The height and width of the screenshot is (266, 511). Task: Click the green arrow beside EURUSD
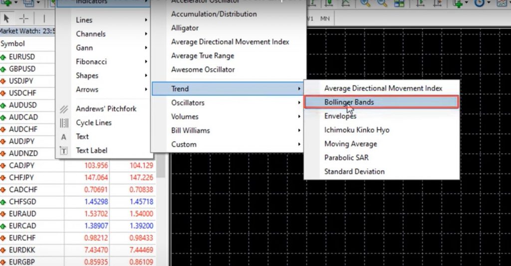(3, 57)
